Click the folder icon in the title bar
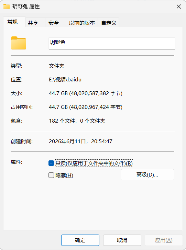 (7, 7)
